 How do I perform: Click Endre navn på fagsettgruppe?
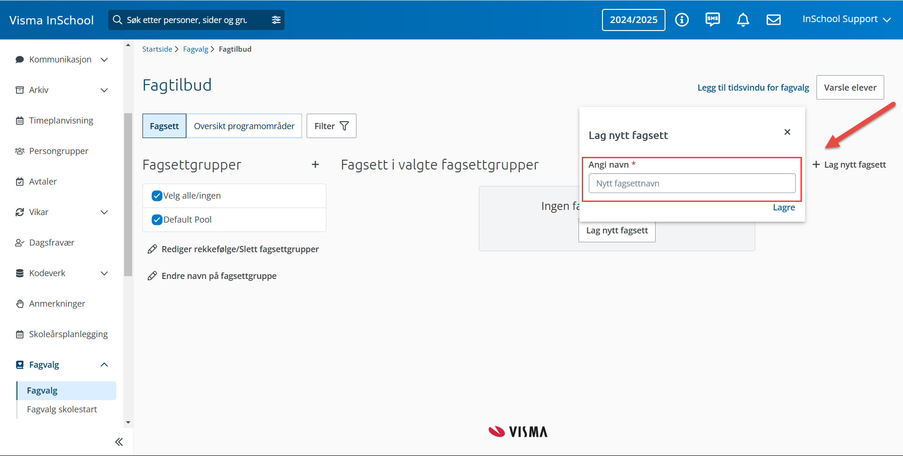click(219, 276)
